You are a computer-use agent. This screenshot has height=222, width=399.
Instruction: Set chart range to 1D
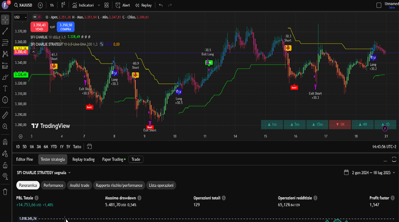[x=18, y=147]
